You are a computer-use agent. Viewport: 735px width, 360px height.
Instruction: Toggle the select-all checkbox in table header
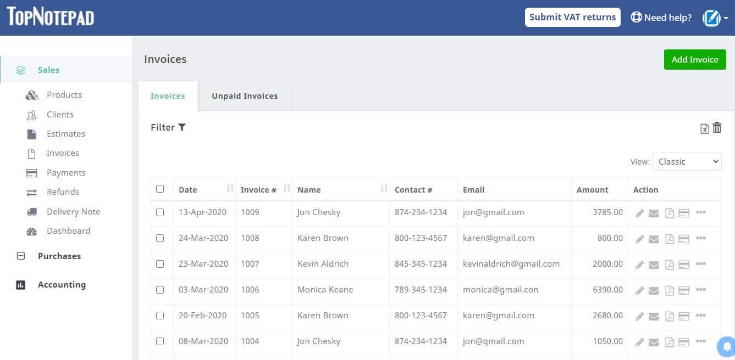pyautogui.click(x=160, y=189)
